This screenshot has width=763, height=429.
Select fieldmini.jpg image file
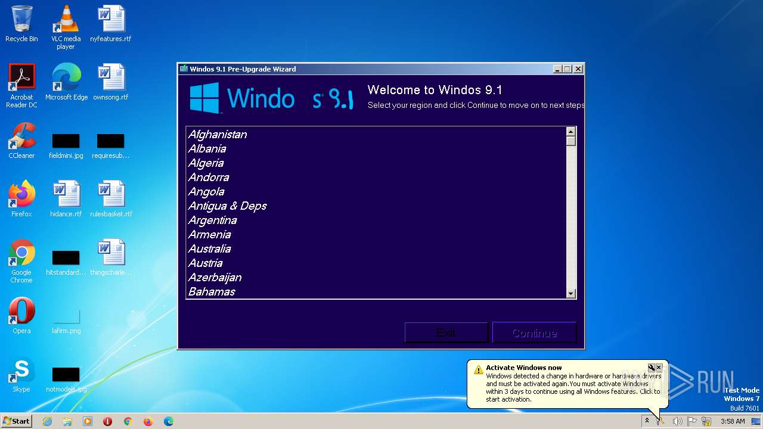(x=66, y=146)
